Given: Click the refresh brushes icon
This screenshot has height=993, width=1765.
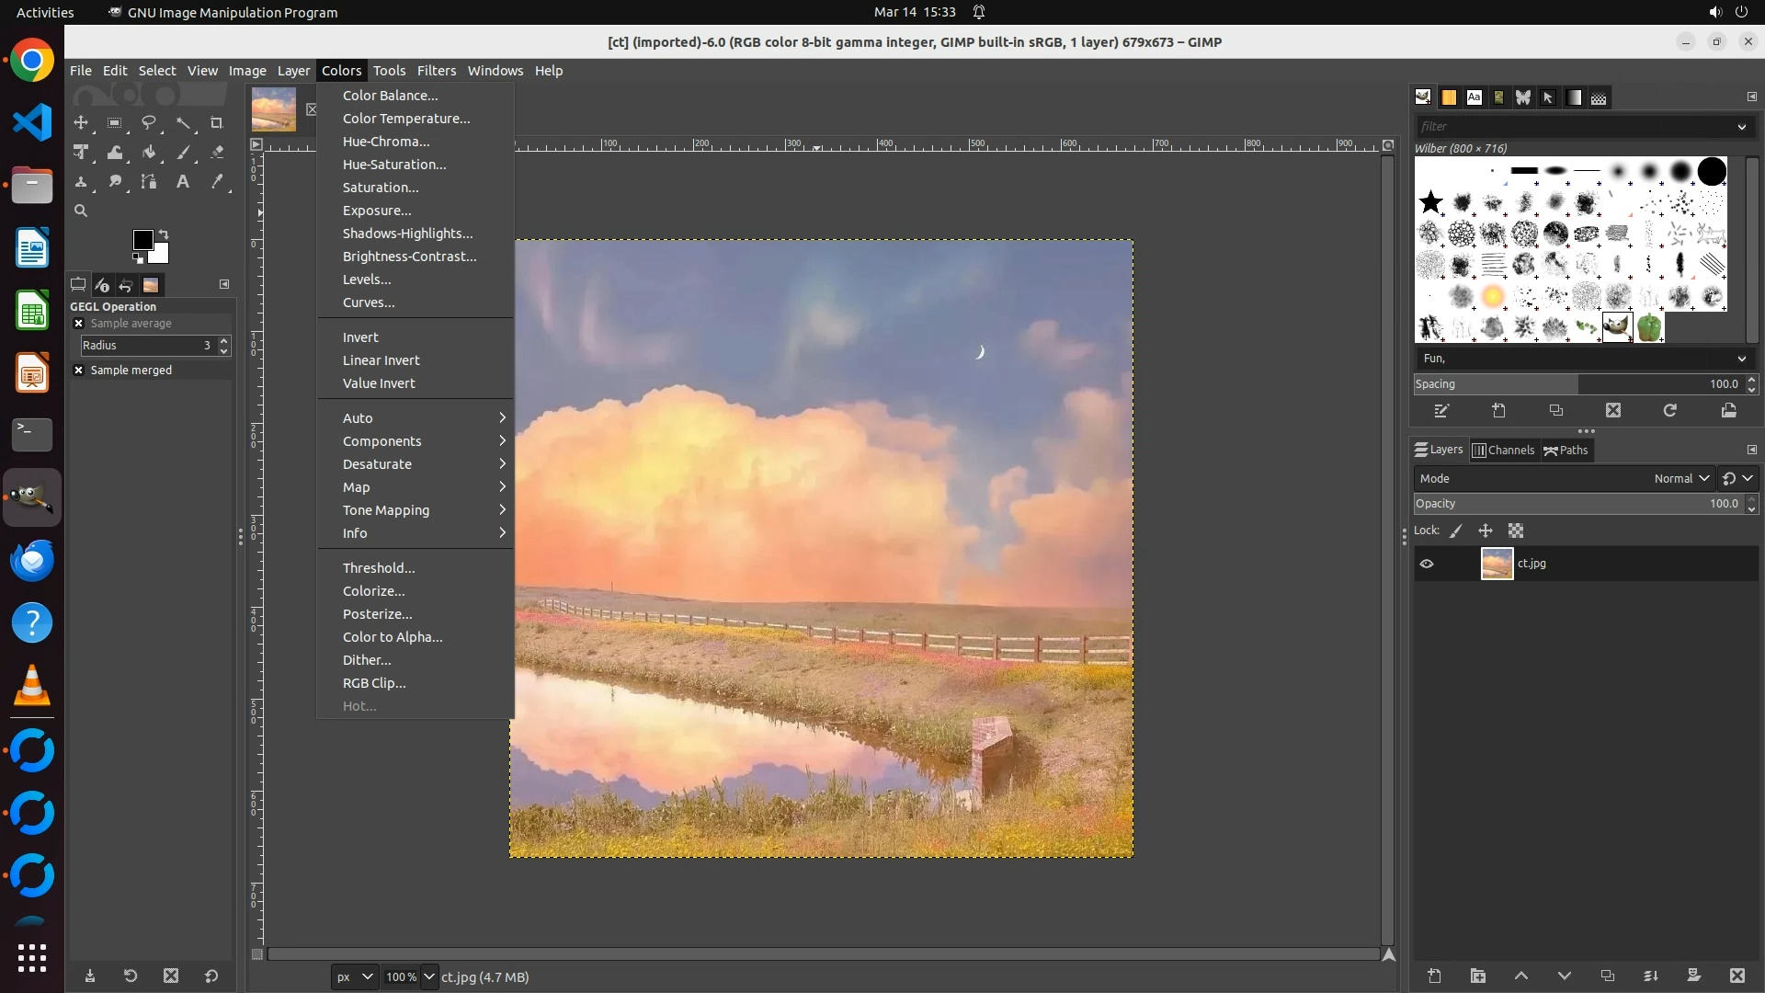Looking at the screenshot, I should tap(1670, 411).
